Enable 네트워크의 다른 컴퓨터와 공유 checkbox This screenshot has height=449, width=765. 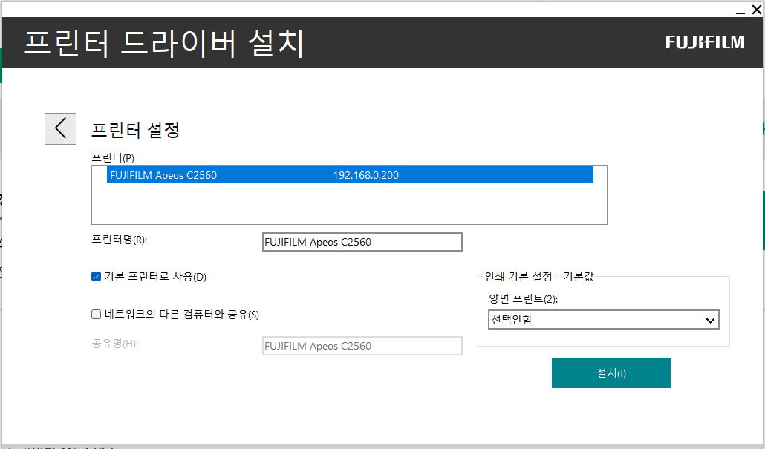[96, 315]
